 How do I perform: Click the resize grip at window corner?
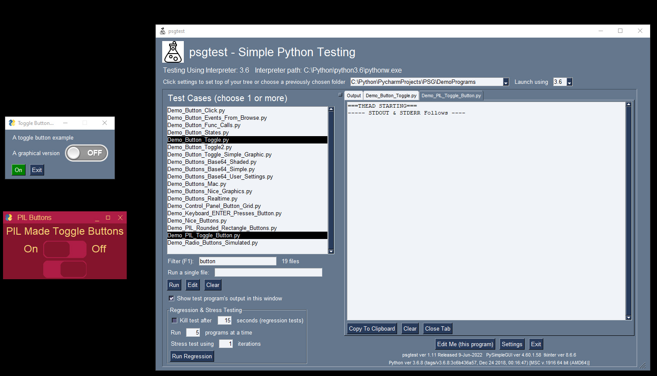(x=643, y=366)
